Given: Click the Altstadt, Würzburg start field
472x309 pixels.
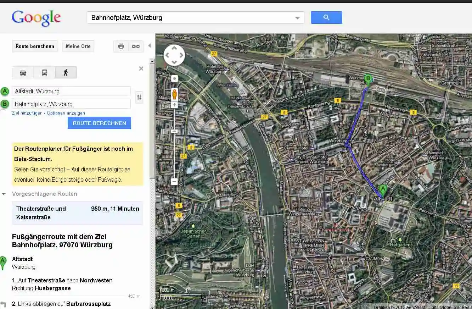Looking at the screenshot, I should [71, 91].
